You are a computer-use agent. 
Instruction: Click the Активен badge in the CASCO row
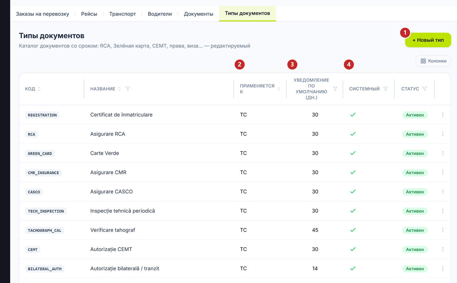415,192
